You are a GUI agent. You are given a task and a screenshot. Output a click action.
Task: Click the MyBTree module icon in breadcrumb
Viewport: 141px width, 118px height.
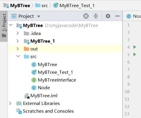(6, 5)
